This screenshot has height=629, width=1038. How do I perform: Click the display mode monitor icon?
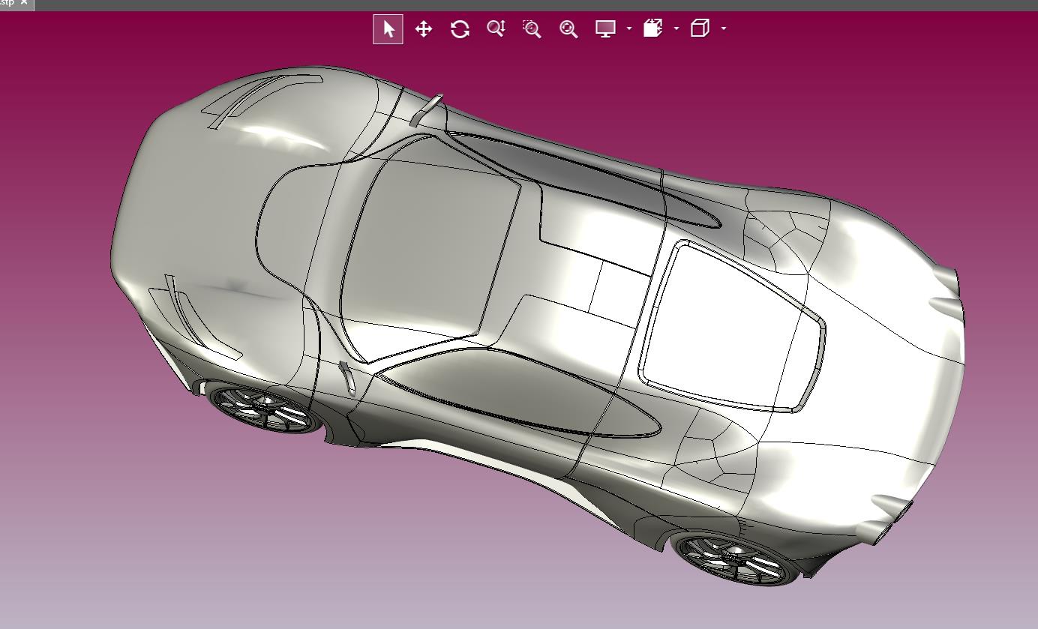[x=605, y=29]
